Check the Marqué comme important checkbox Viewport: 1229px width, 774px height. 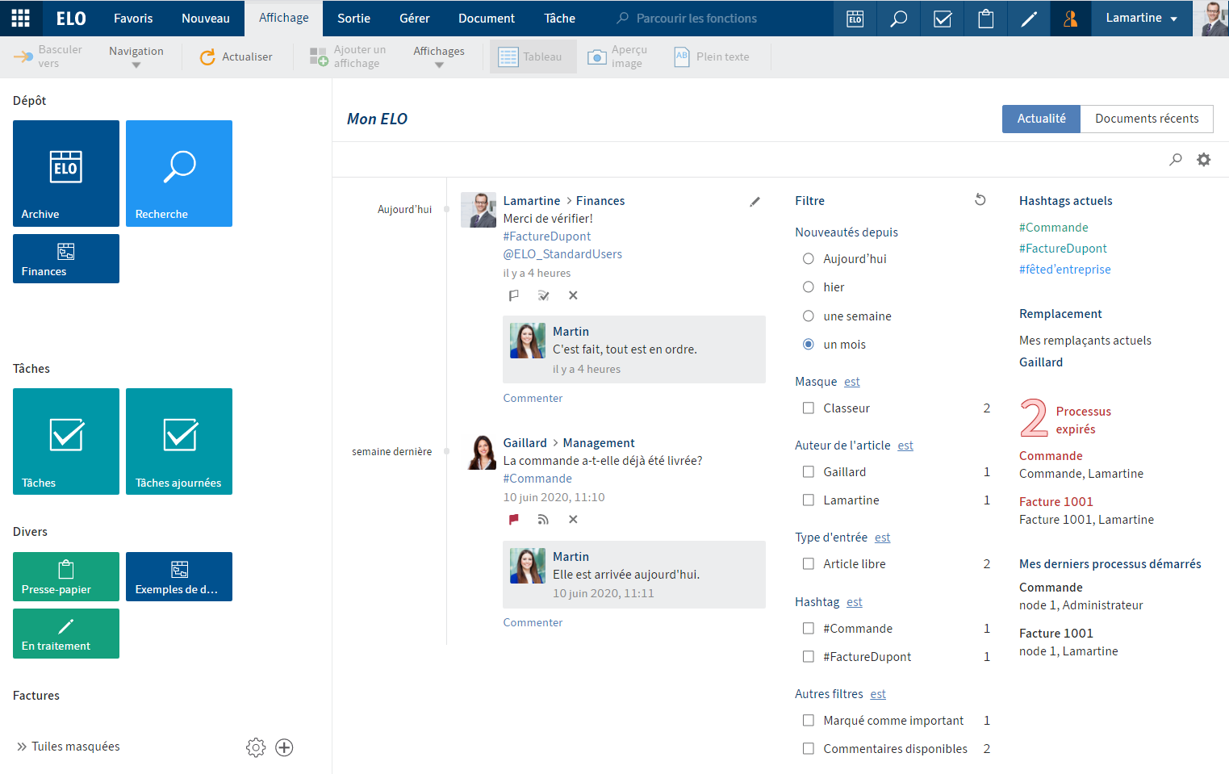(x=808, y=721)
